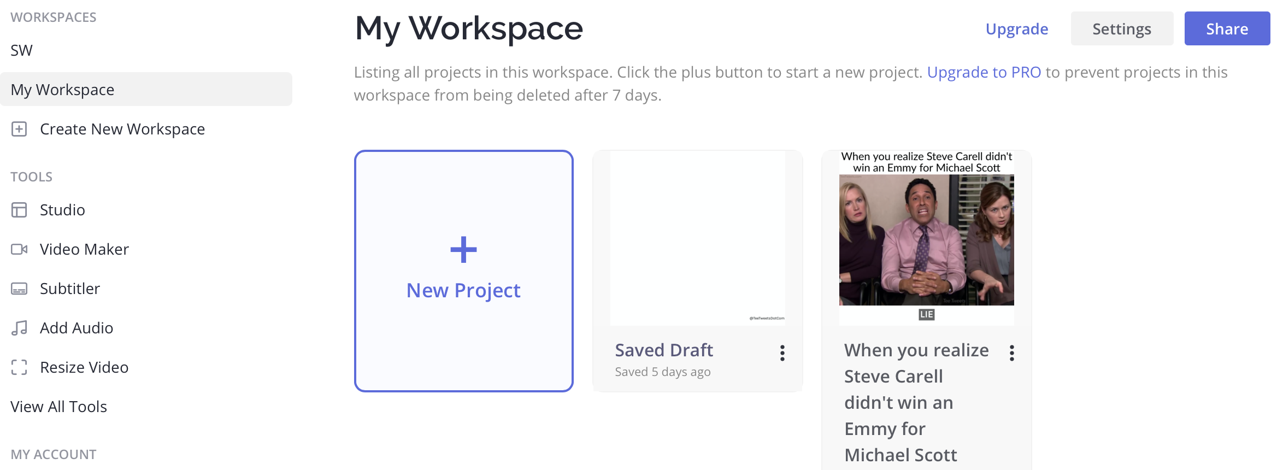
Task: Click the WORKSPACES section header
Action: (54, 17)
